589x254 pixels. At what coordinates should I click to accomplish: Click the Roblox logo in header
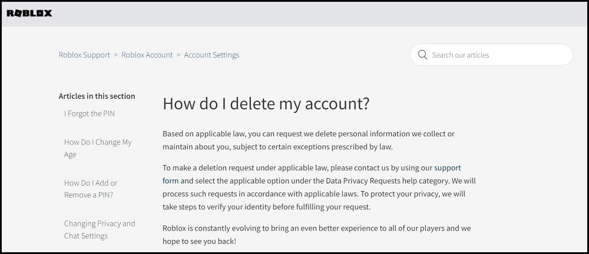click(29, 14)
